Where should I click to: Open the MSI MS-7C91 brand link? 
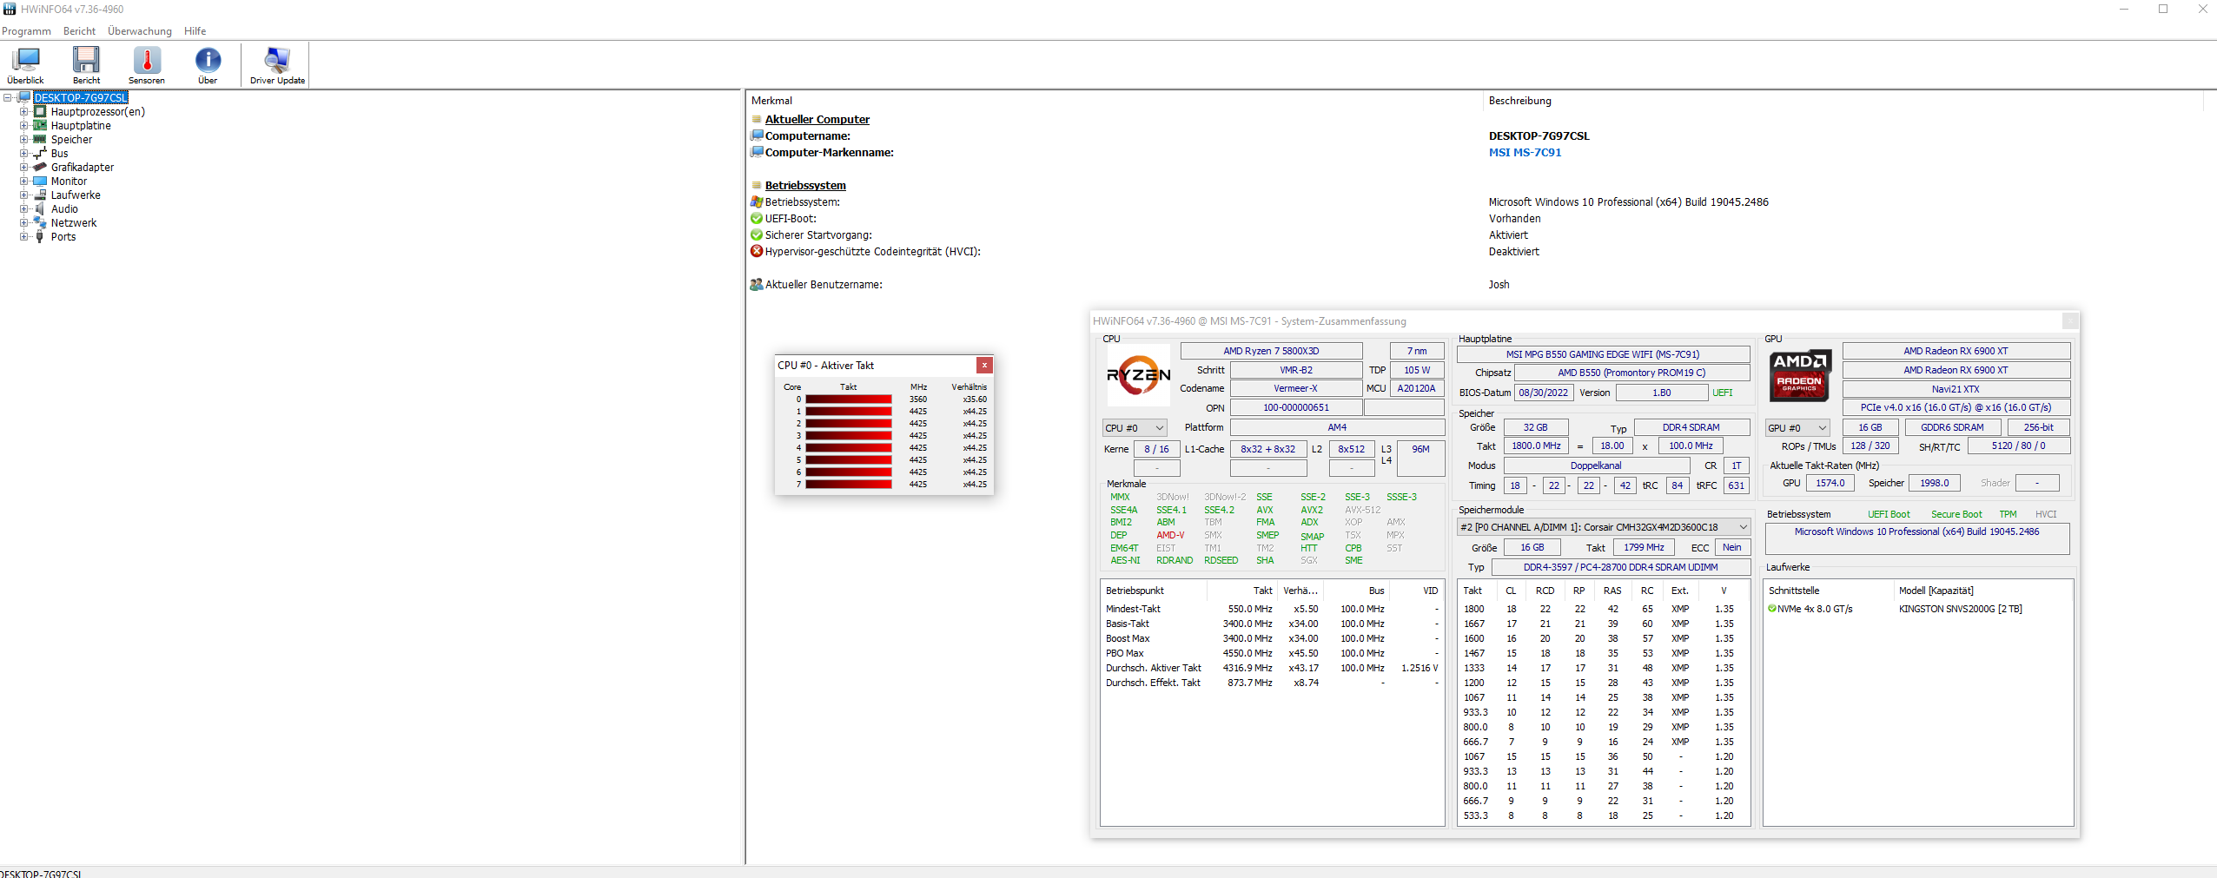tap(1525, 153)
